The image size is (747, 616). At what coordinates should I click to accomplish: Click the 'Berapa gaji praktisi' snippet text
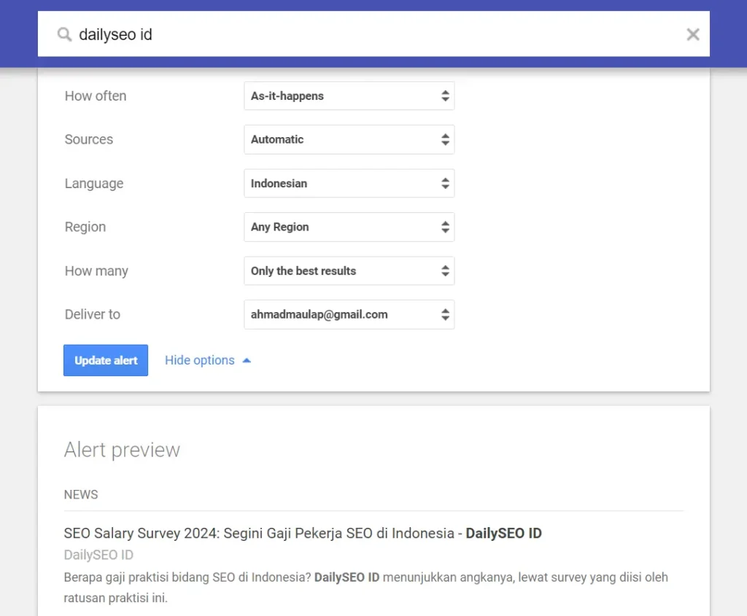(366, 588)
